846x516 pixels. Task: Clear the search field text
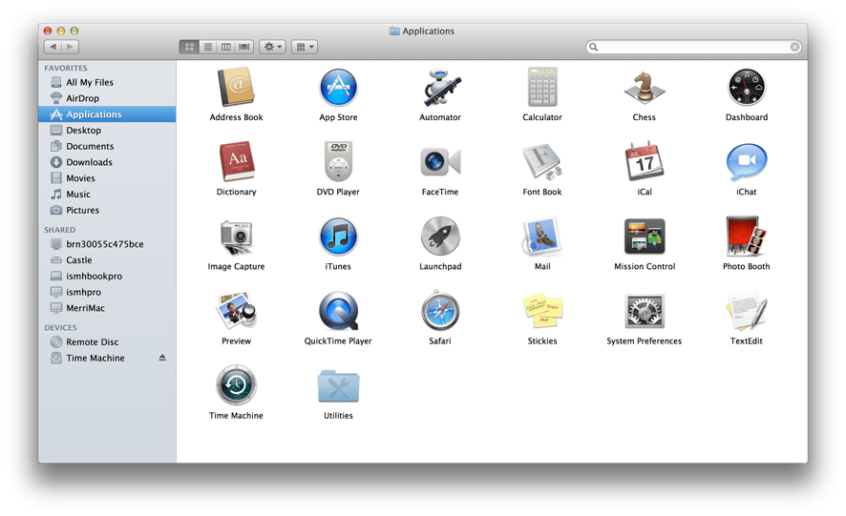(794, 47)
